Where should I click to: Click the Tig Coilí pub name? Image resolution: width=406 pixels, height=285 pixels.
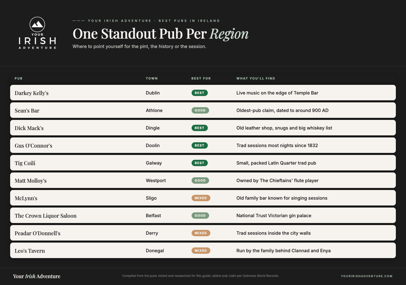point(25,163)
